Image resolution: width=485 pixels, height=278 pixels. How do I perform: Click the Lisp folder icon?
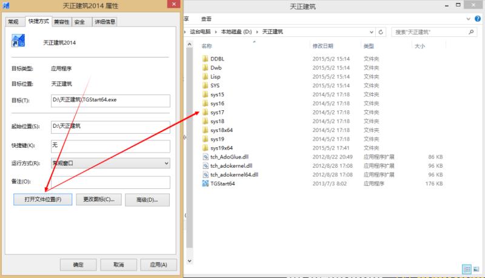click(205, 76)
